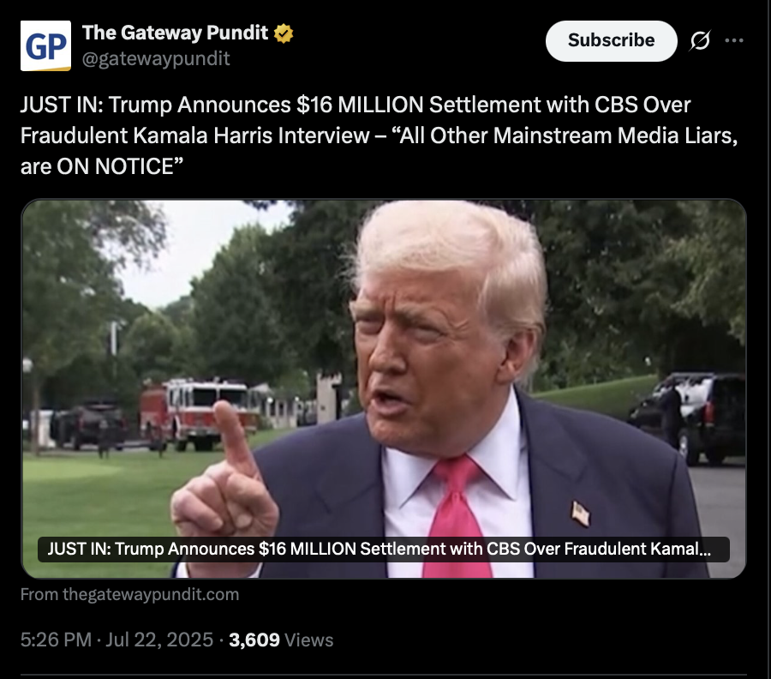Click The Gateway Pundit GP avatar

(45, 45)
